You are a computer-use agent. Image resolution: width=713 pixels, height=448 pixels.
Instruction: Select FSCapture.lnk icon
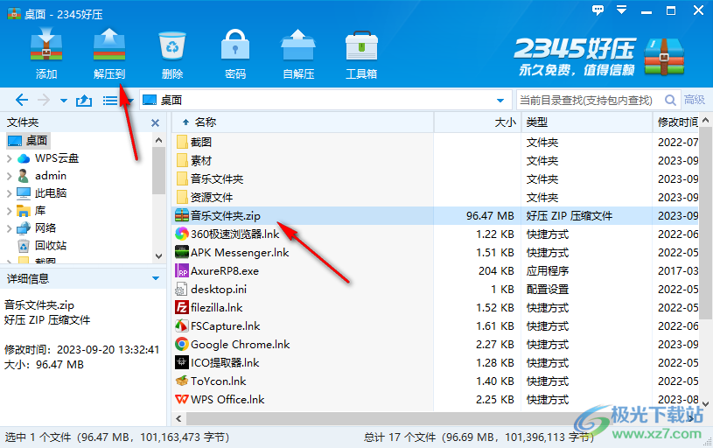point(182,325)
